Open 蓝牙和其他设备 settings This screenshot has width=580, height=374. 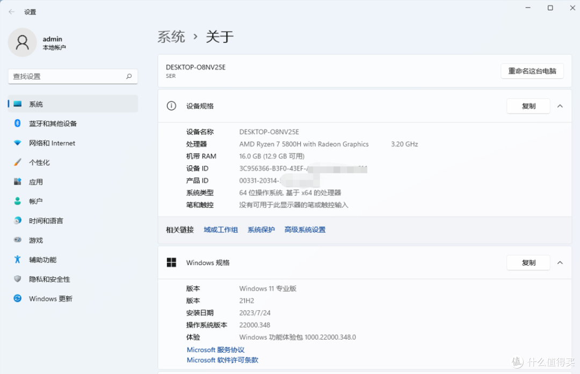coord(73,123)
